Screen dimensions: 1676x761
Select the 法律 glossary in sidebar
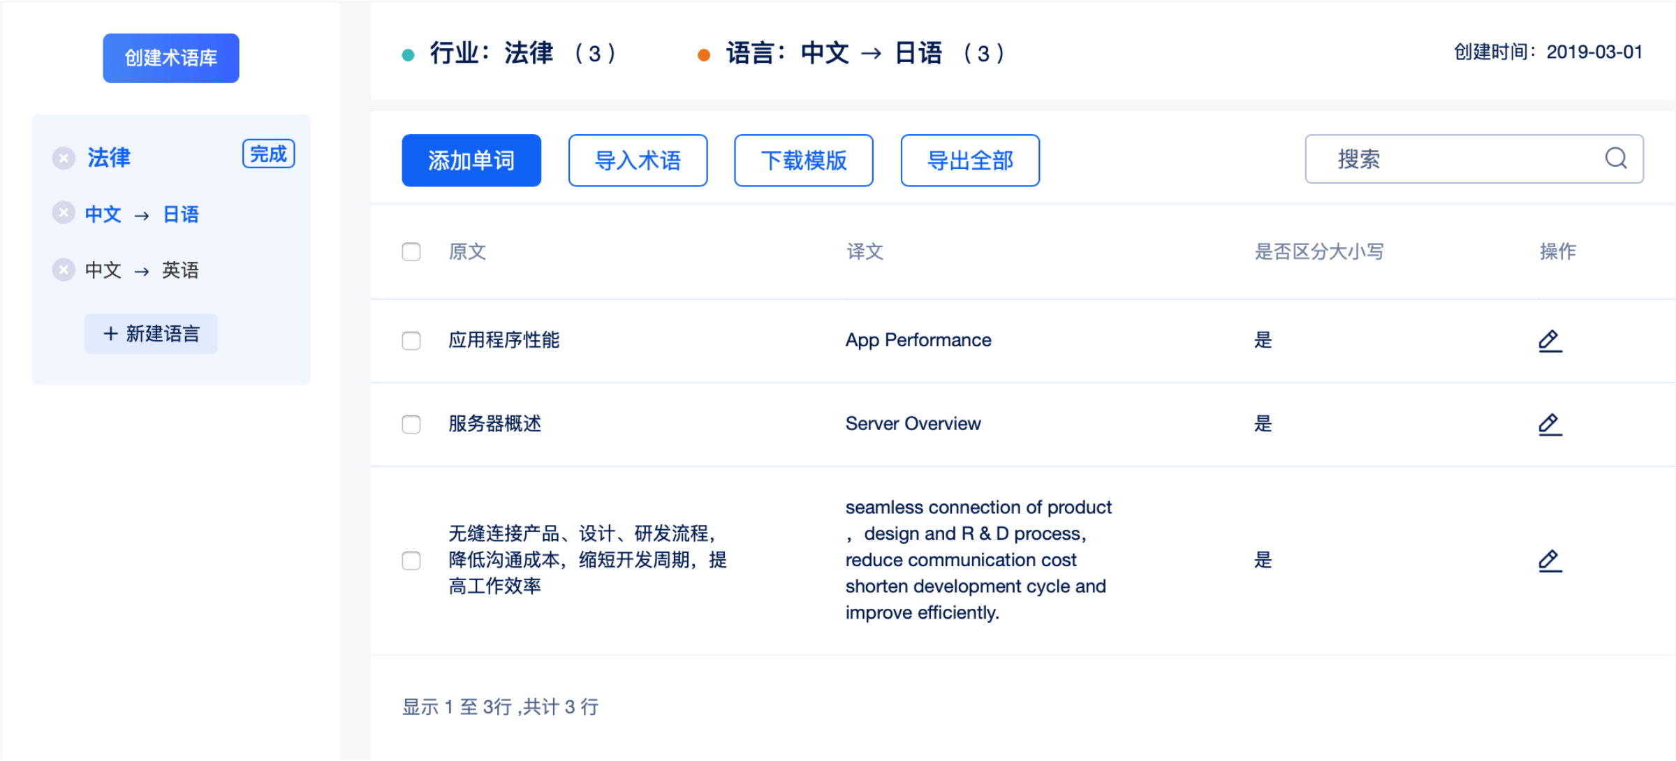tap(109, 158)
